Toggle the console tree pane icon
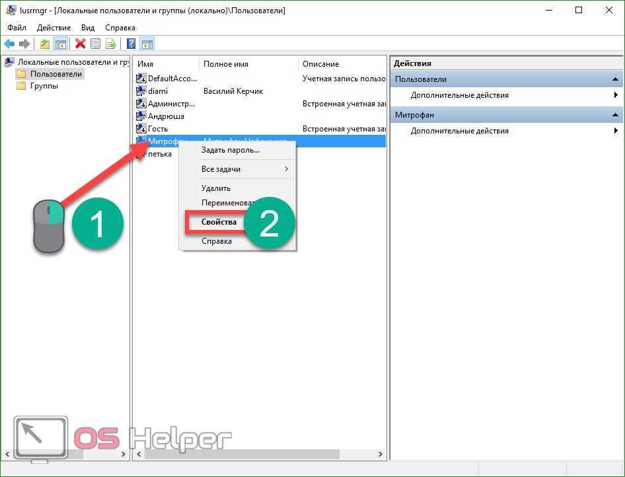625x477 pixels. pyautogui.click(x=60, y=44)
